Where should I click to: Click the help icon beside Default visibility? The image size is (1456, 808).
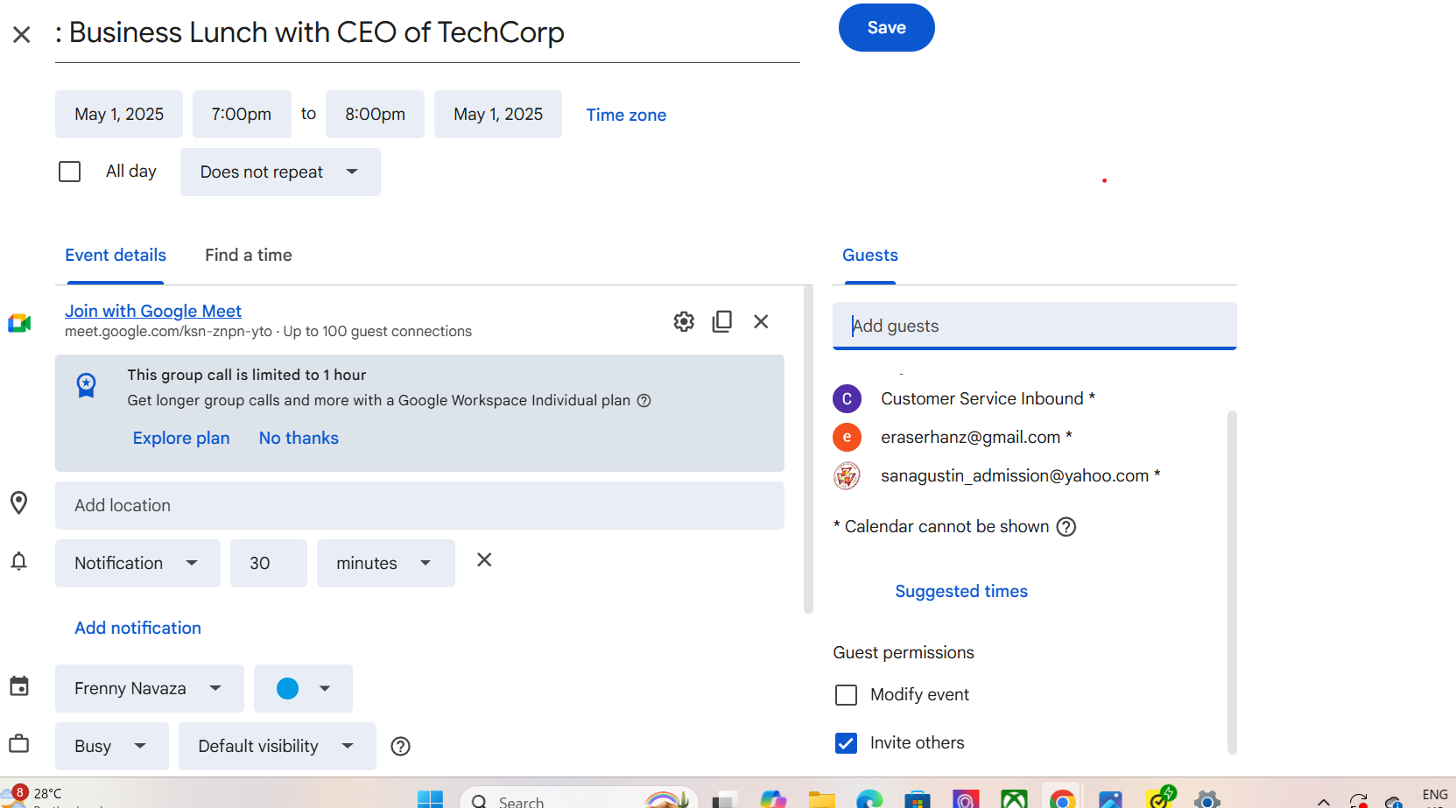(400, 747)
